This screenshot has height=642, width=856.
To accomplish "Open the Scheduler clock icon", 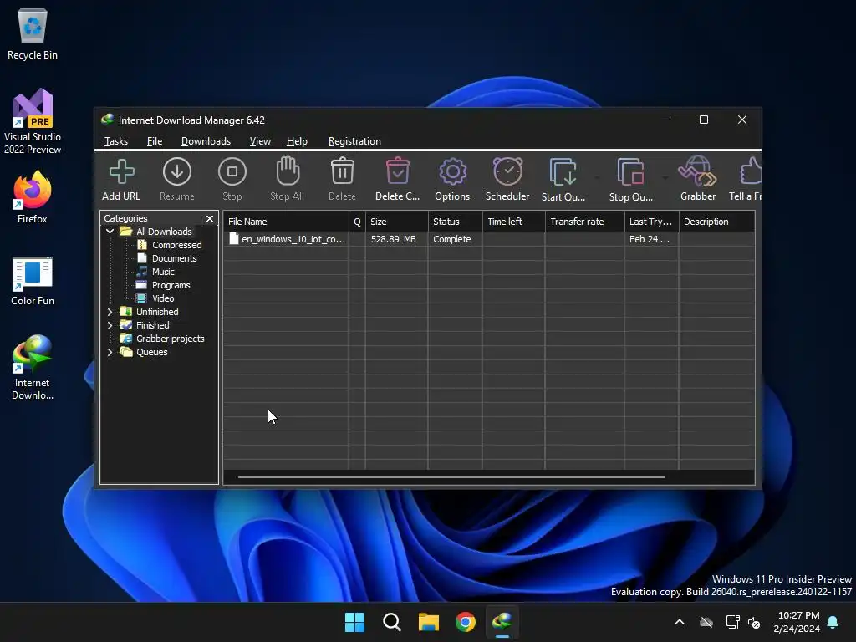I will (507, 171).
